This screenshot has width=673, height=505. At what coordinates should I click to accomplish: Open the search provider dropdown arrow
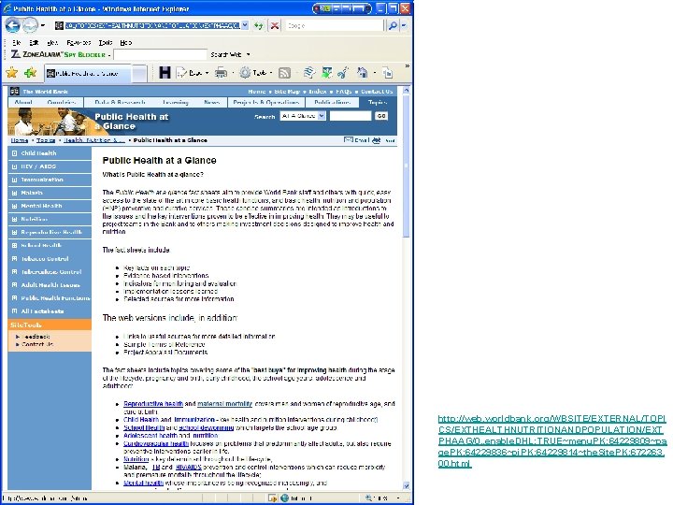click(404, 26)
